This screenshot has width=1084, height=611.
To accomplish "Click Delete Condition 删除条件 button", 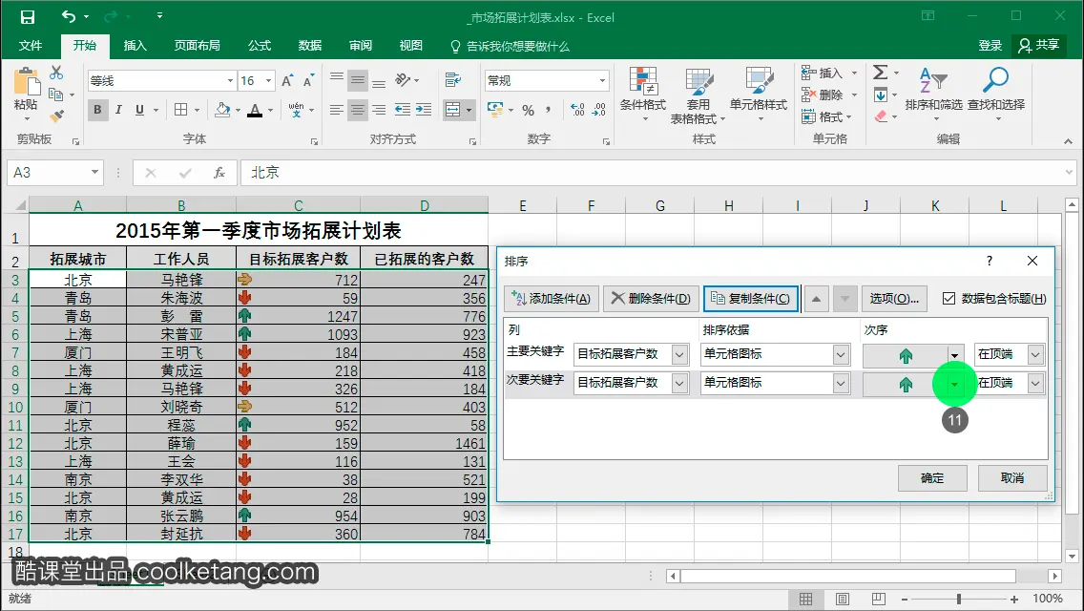I will [x=651, y=298].
